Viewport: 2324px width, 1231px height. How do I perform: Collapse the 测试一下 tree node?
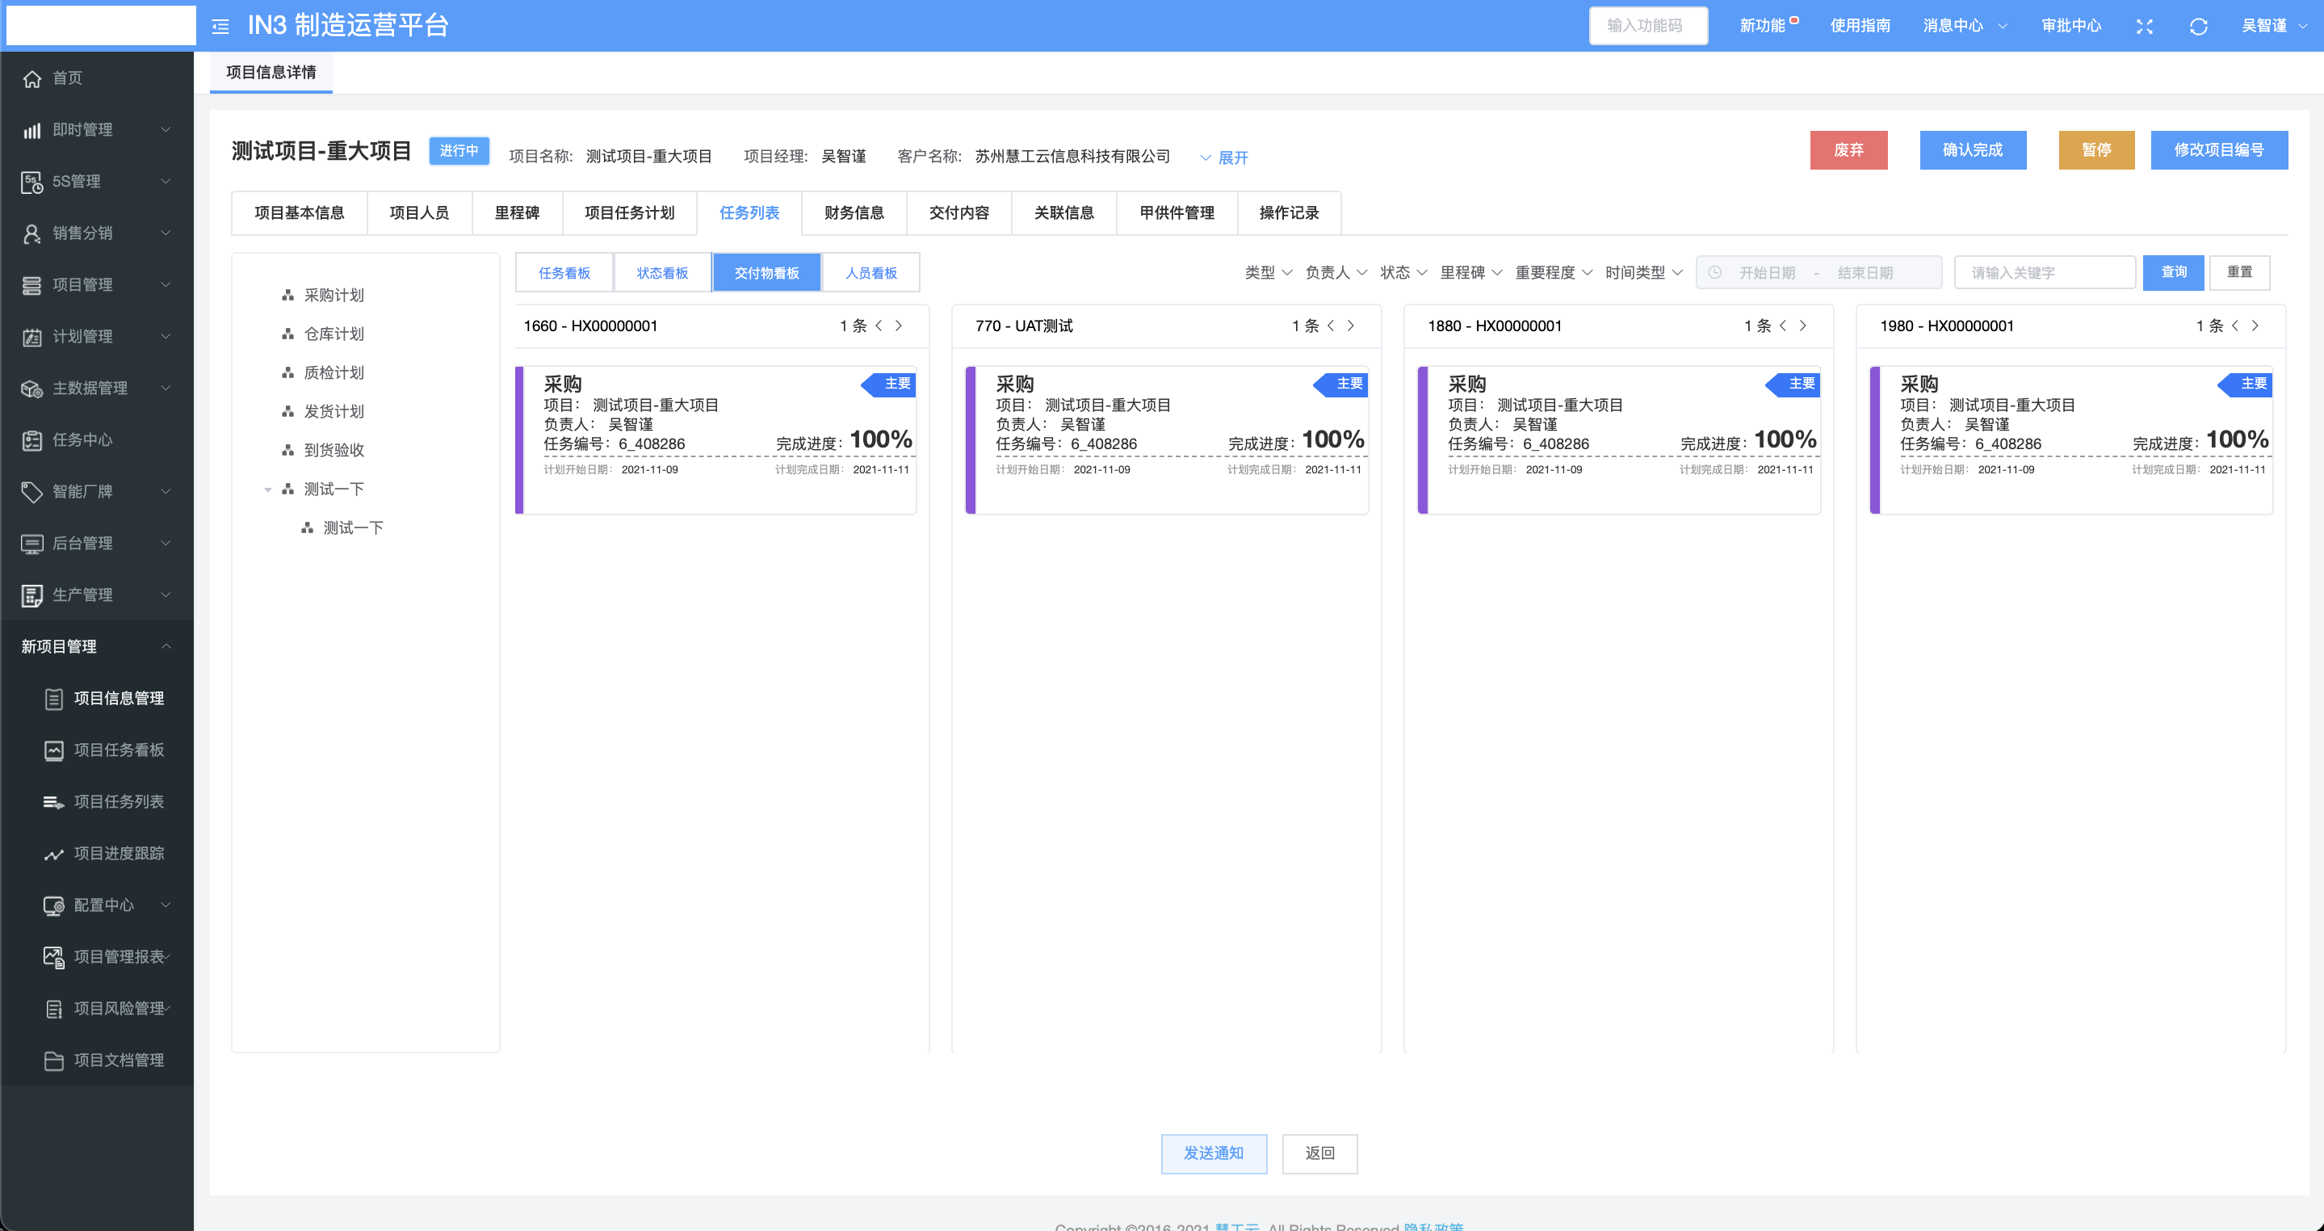(268, 489)
